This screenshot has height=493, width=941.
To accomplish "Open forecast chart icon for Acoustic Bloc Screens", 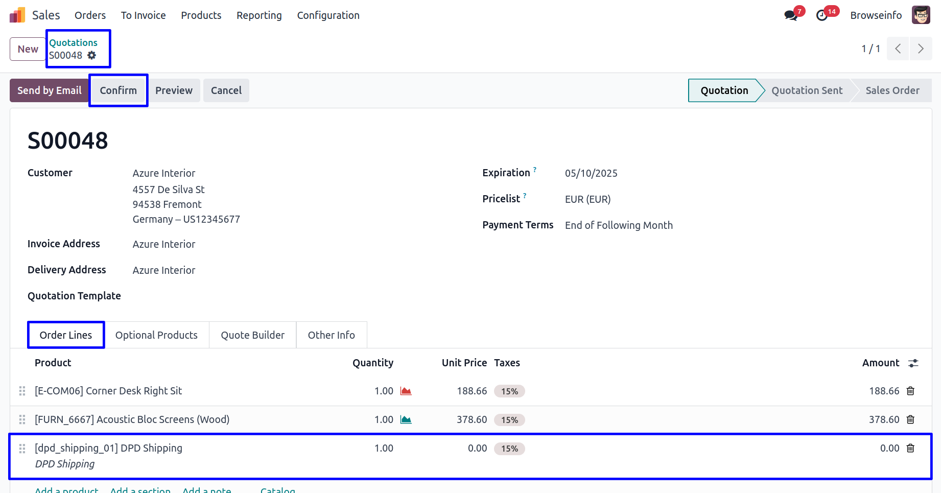I will pyautogui.click(x=406, y=419).
